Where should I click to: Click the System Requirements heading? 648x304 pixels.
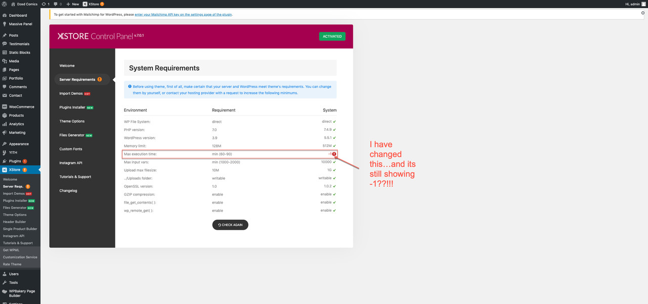(x=164, y=68)
